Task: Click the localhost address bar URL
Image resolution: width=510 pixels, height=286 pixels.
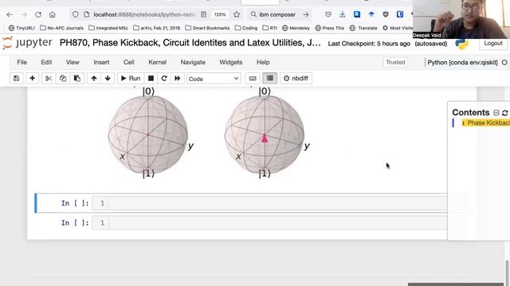Action: (145, 14)
